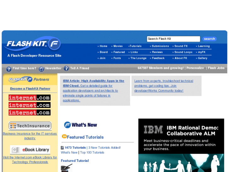Click the question mark icon beside First time here
Screen dimensions: 229x172
coord(9,69)
